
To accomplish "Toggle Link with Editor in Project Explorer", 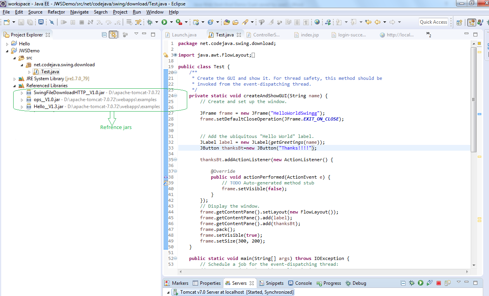I will coord(113,34).
